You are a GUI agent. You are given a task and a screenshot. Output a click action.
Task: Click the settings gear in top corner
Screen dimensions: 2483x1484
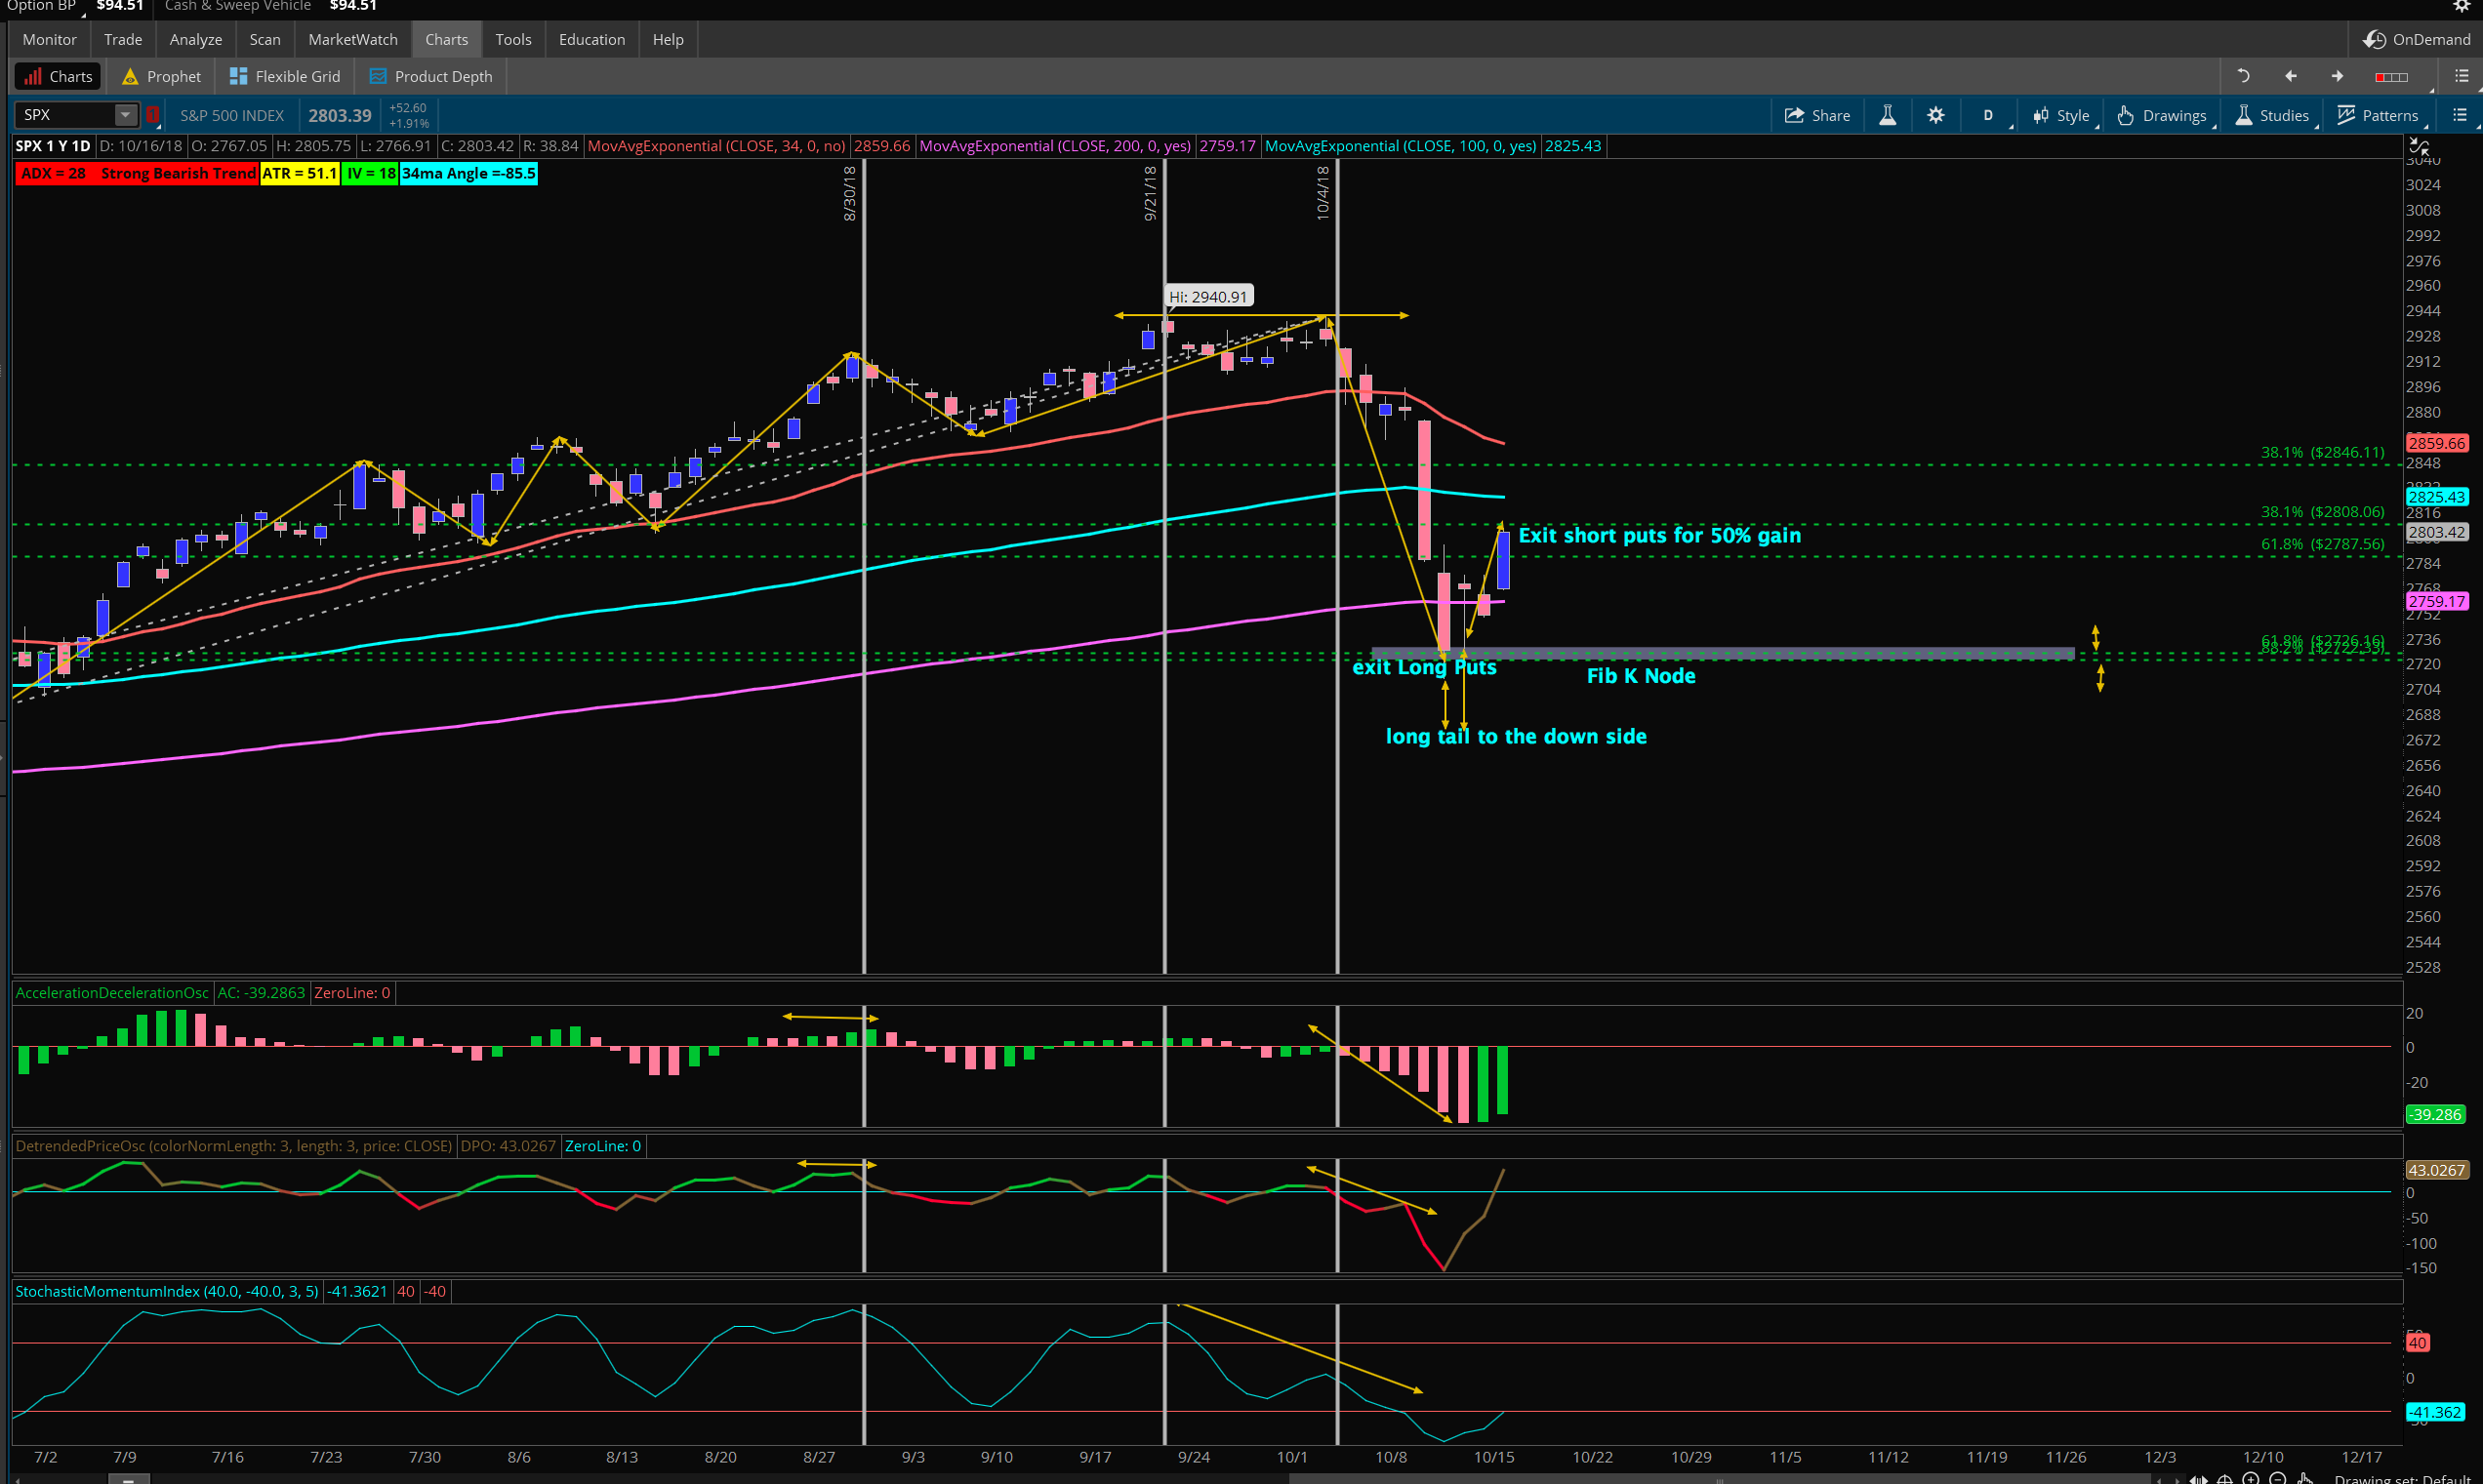pyautogui.click(x=2462, y=6)
